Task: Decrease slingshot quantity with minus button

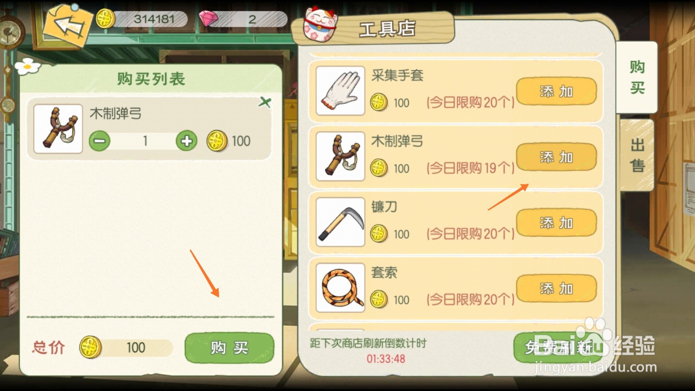Action: [99, 141]
